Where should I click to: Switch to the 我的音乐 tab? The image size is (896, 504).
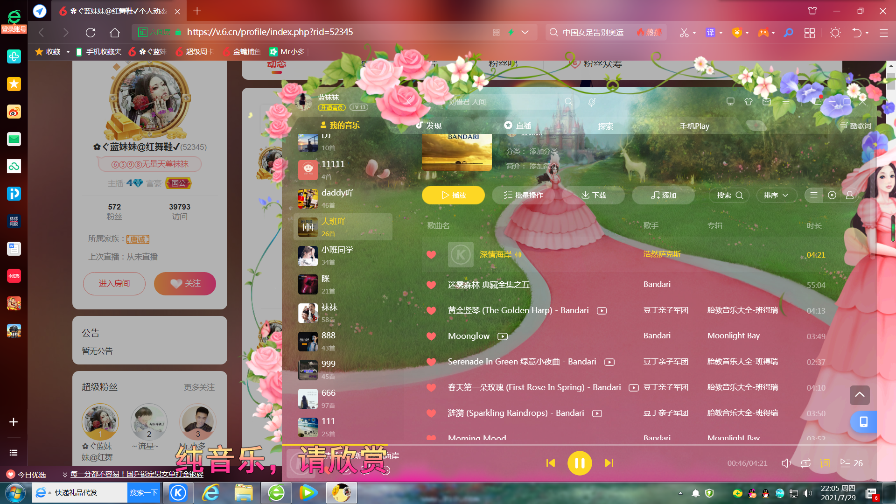(x=340, y=125)
